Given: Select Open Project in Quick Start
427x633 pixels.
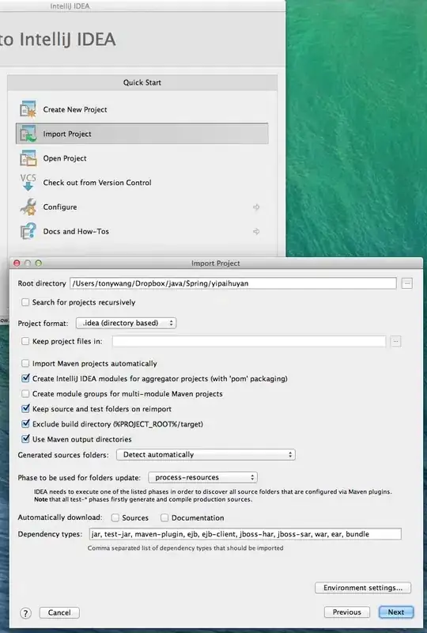Looking at the screenshot, I should [142, 158].
